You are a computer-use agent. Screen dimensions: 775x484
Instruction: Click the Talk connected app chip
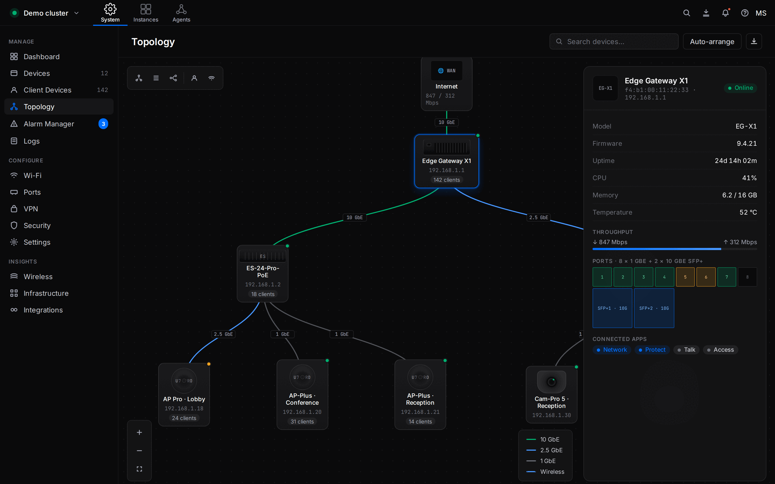[x=686, y=350]
